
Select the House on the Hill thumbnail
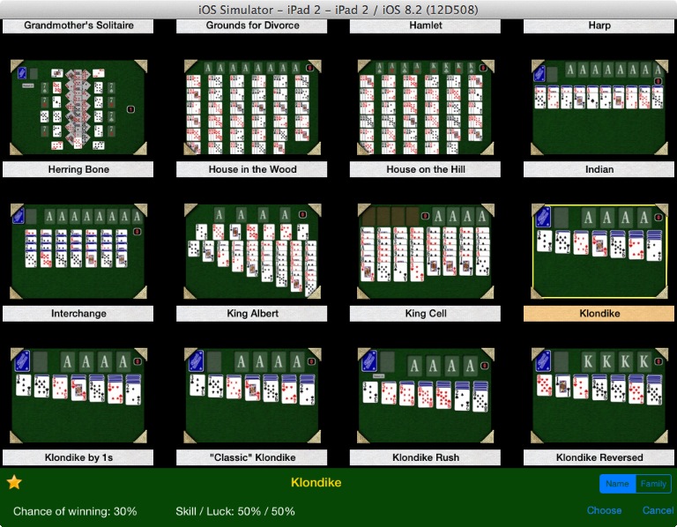point(426,108)
